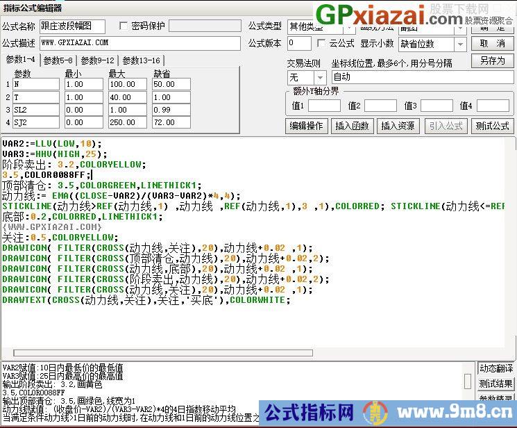The height and width of the screenshot is (428, 517).
Task: Click code line VAR3:=HHV(HIGH,25);
Action: [55, 154]
